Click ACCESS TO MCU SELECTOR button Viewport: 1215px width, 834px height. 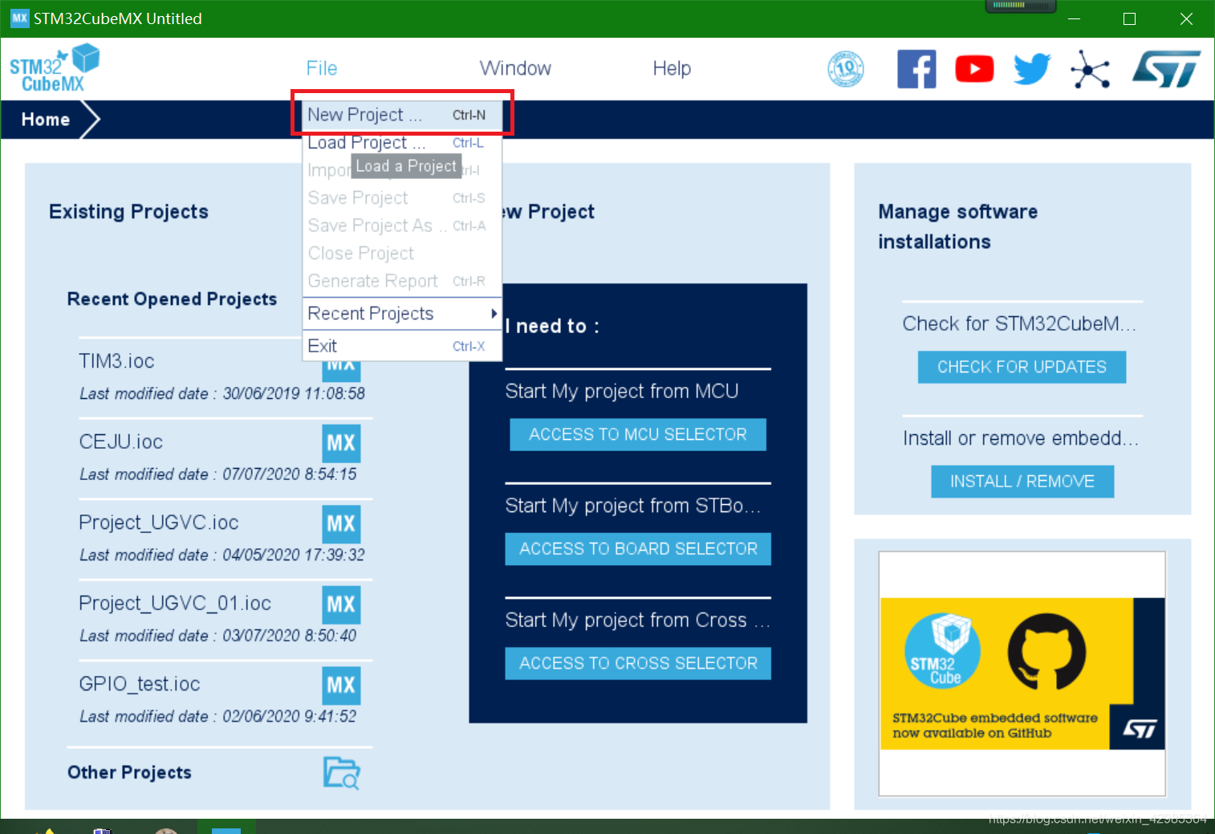[638, 434]
